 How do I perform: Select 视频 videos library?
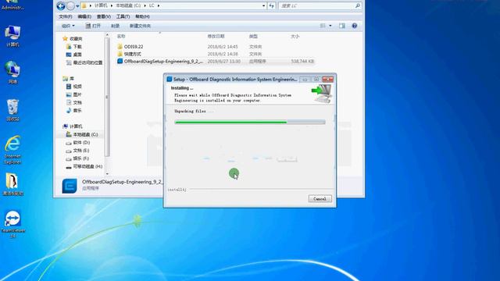click(x=74, y=87)
